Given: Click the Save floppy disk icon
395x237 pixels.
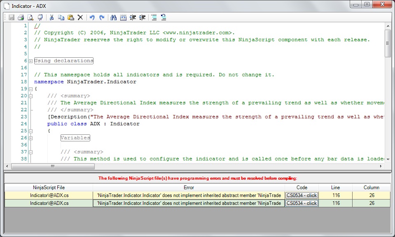Looking at the screenshot, I should [12, 17].
